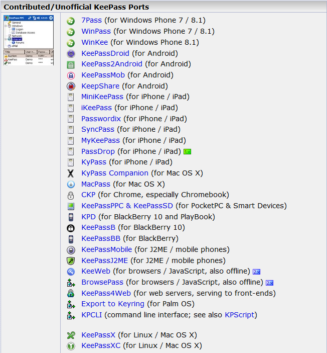Follow the KeePassB link
Screen dimensions: 327x353
(98, 227)
